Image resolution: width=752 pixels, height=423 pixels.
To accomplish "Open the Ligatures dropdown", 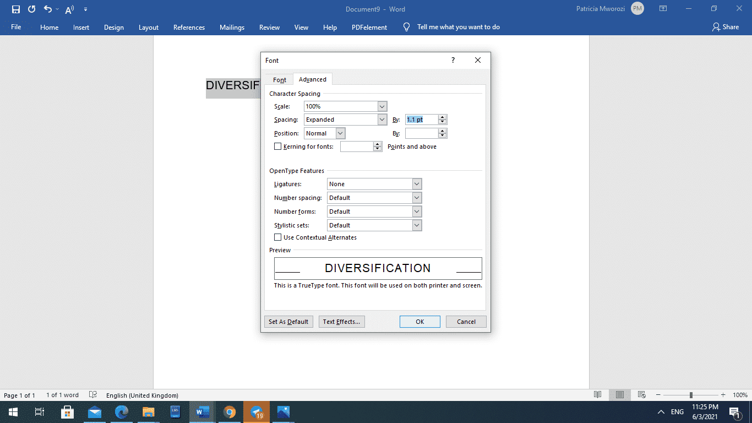I will point(416,183).
